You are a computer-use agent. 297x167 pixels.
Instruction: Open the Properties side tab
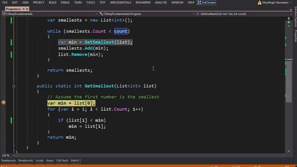pos(295,36)
